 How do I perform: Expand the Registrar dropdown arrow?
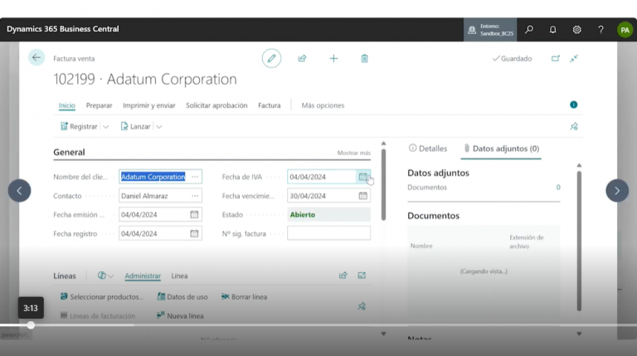(x=105, y=127)
